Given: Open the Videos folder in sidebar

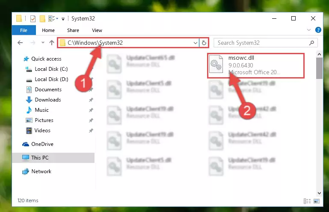Looking at the screenshot, I should click(42, 131).
